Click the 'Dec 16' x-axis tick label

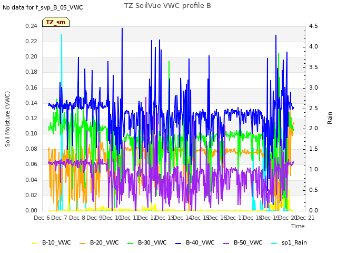(x=217, y=218)
